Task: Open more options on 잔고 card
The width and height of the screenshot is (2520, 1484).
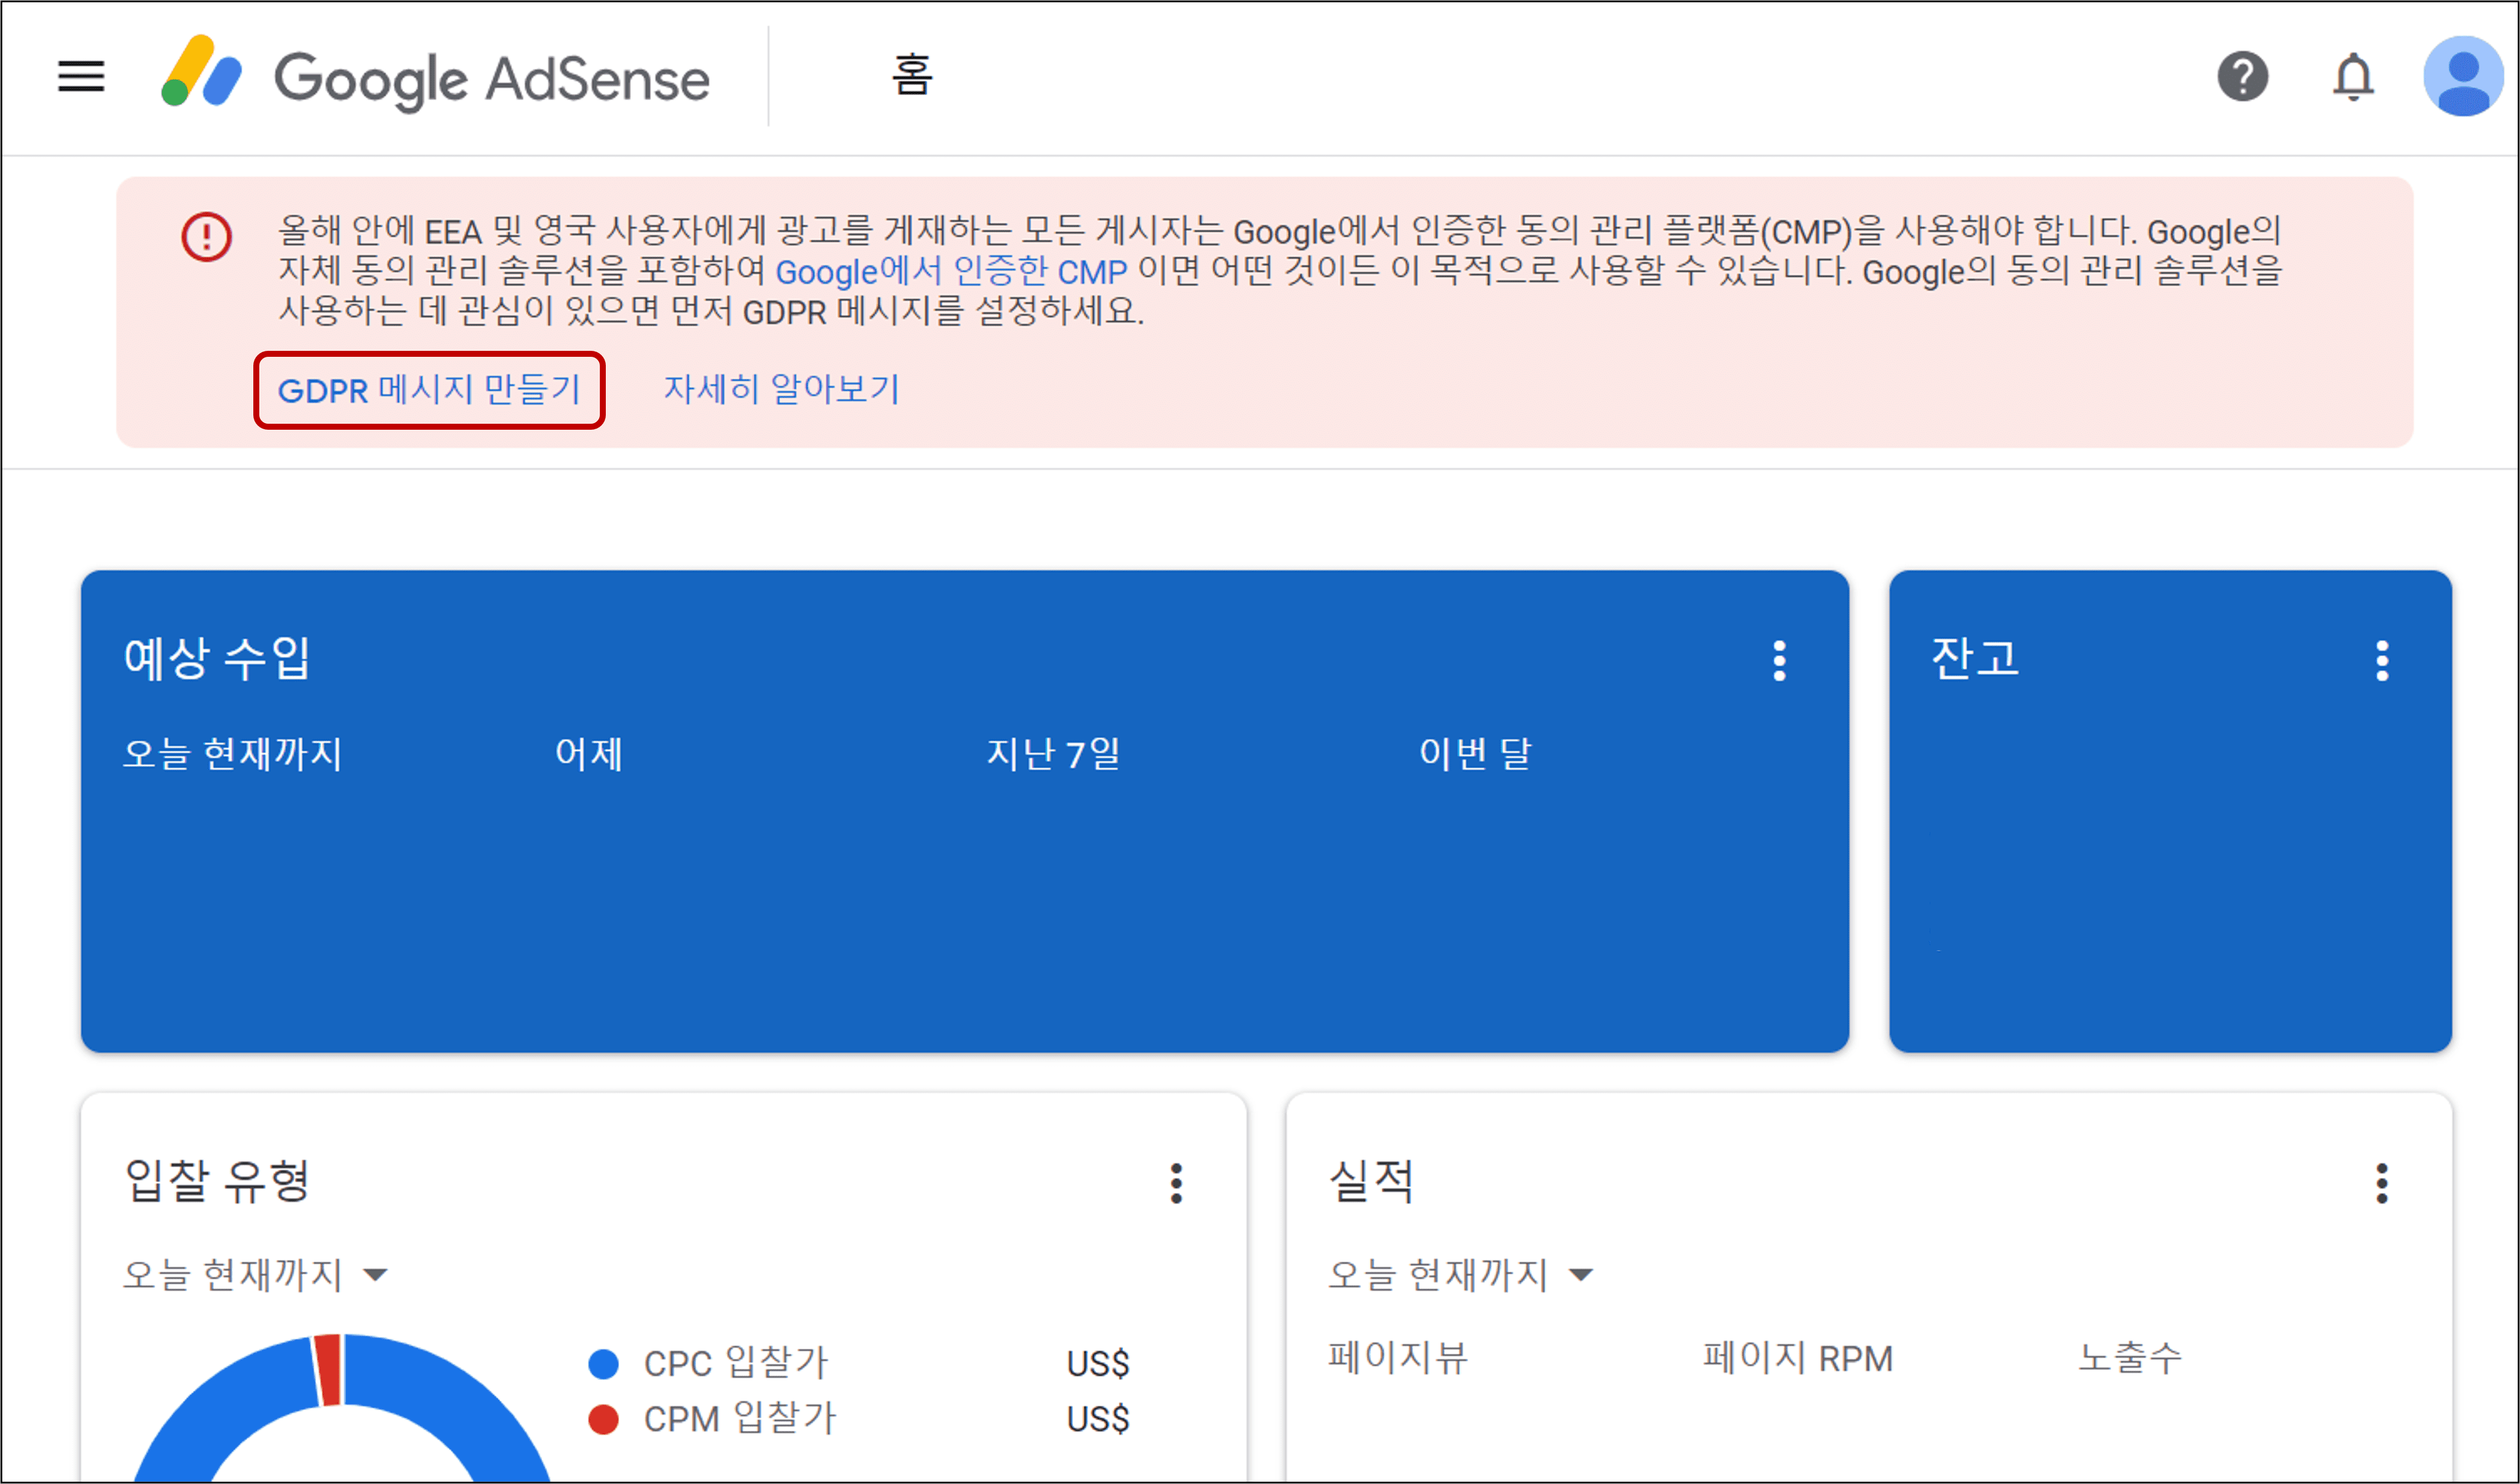Action: click(x=2382, y=660)
